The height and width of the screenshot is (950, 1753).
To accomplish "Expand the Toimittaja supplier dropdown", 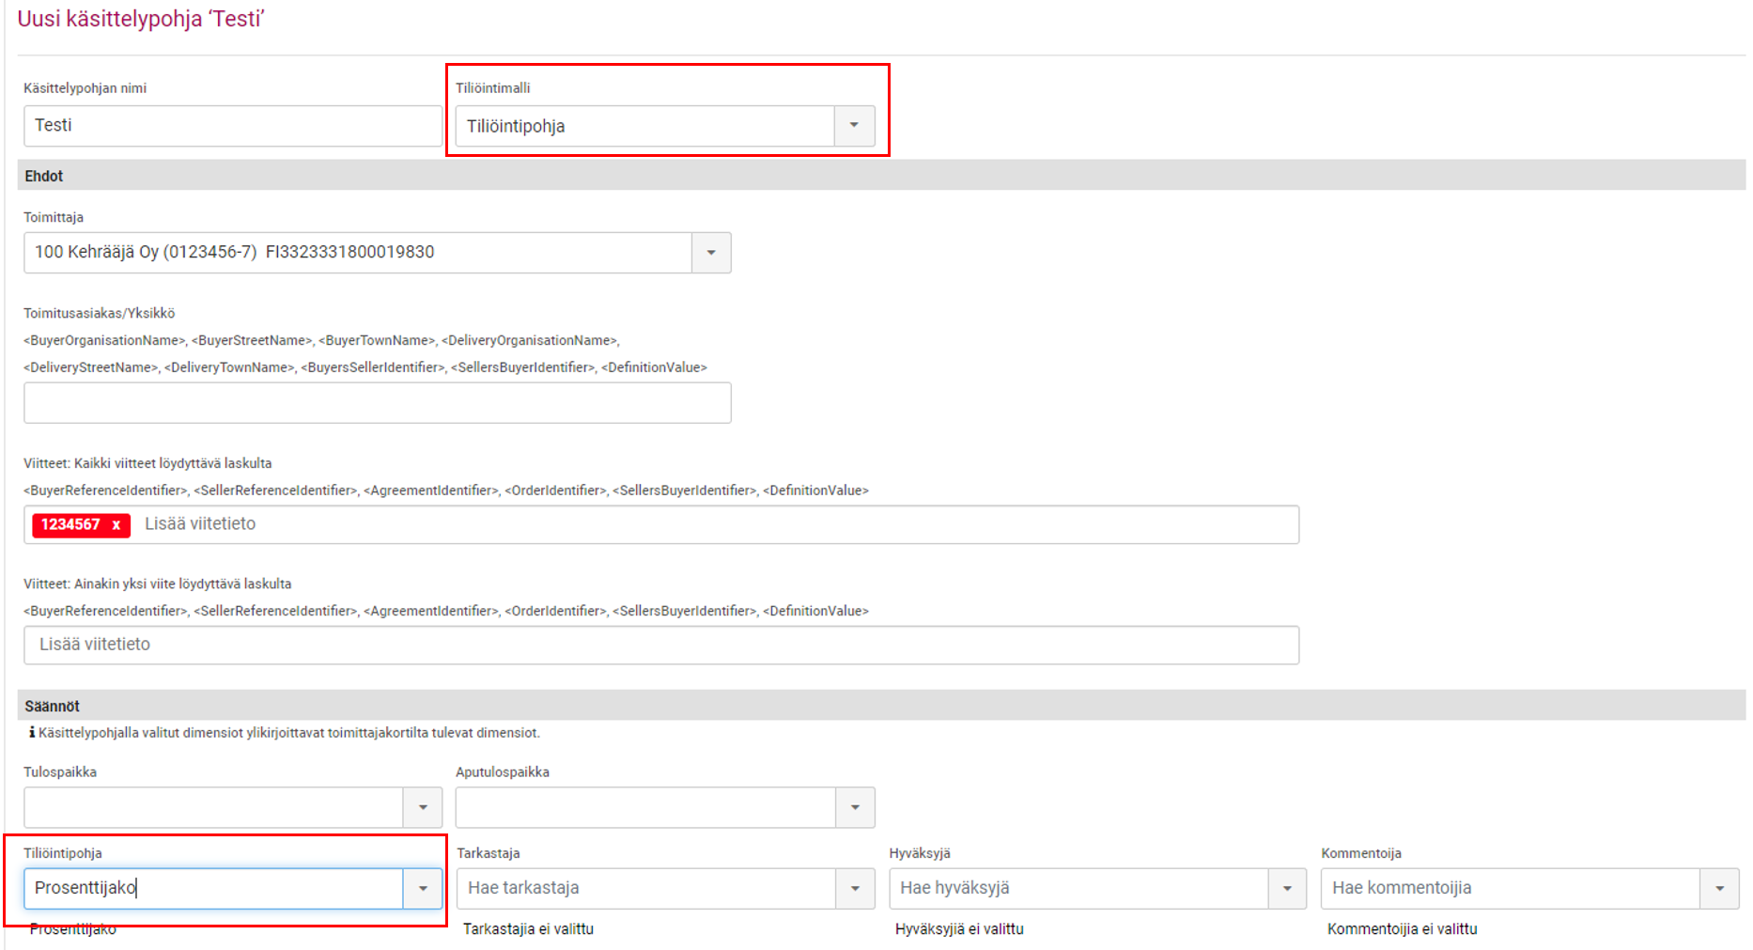I will 711,253.
